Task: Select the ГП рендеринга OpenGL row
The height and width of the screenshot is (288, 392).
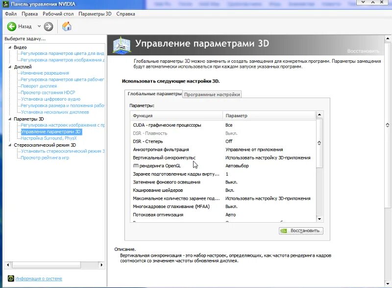Action: (223, 166)
